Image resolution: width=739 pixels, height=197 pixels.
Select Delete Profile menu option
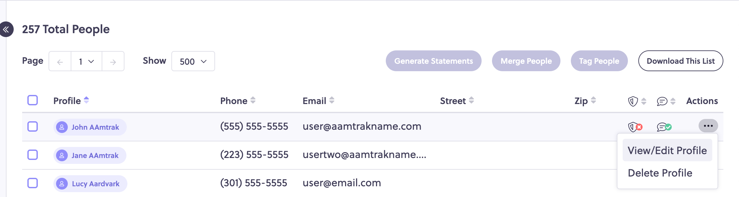(660, 173)
